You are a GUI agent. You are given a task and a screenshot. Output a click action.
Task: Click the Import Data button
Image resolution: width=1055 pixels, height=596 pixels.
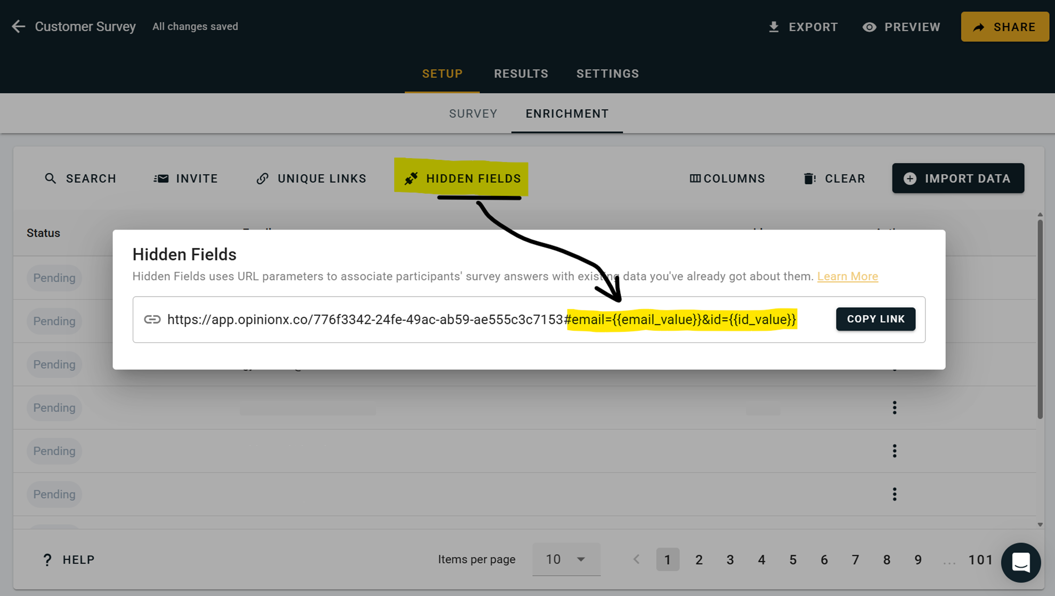tap(957, 178)
